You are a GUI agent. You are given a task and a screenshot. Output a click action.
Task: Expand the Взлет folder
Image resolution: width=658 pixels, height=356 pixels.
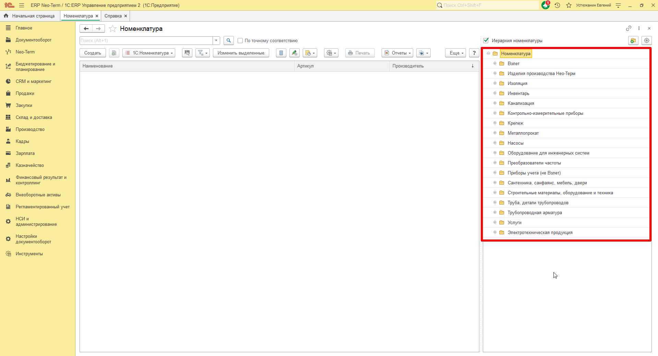click(x=495, y=63)
